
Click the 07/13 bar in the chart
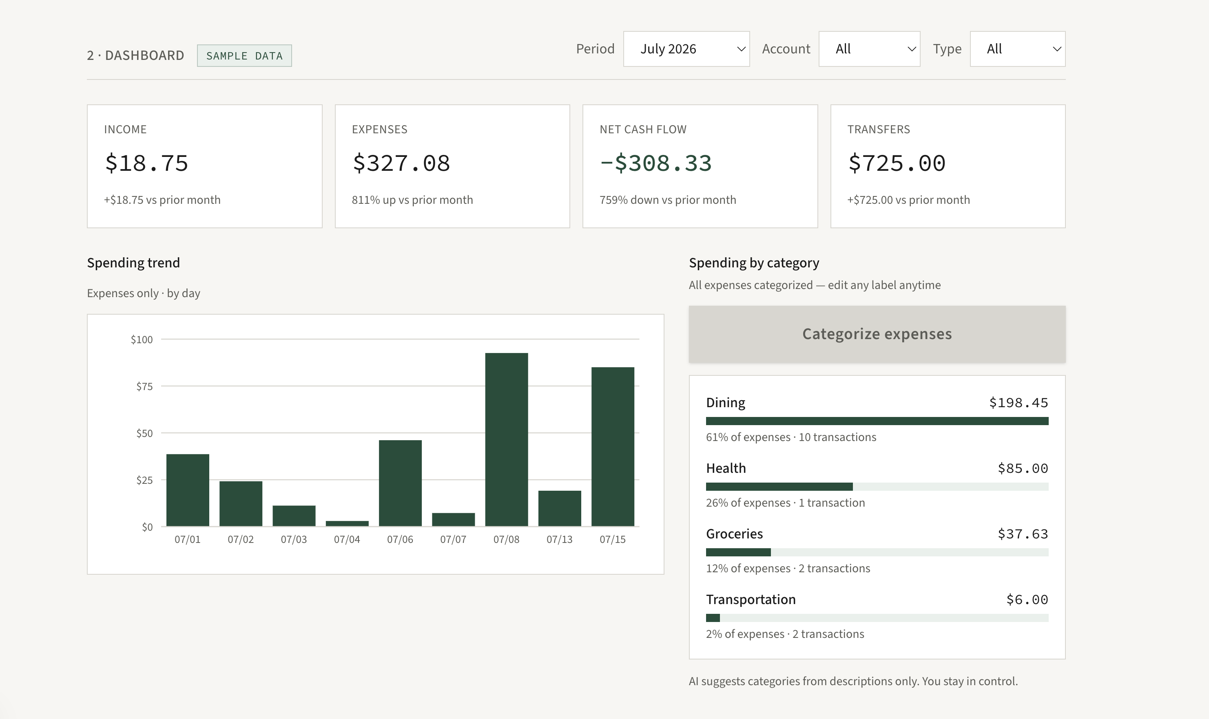pos(559,508)
